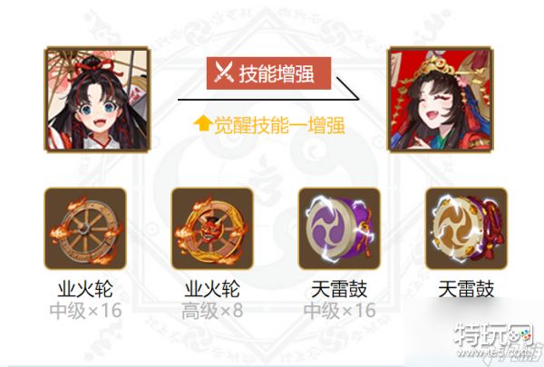This screenshot has width=544, height=367.
Task: Click the unawakened shikigami portrait with umbrella
Action: [x=98, y=99]
